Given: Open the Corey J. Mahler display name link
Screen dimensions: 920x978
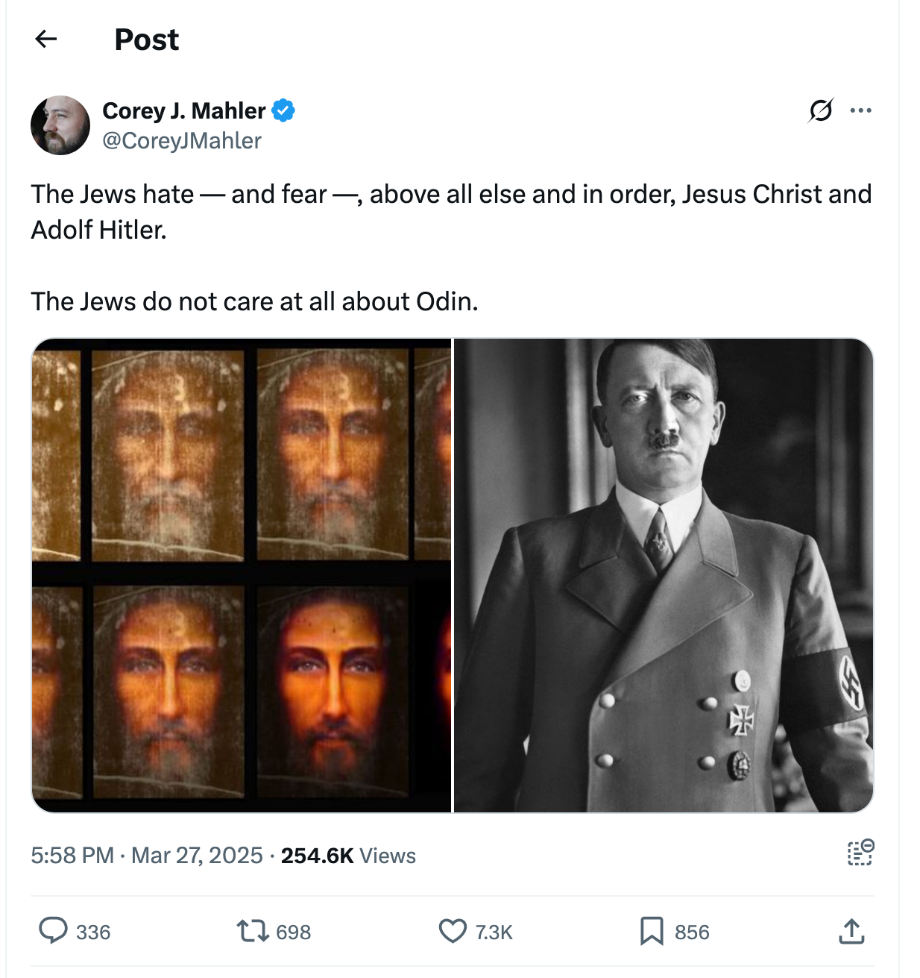Looking at the screenshot, I should click(x=183, y=111).
